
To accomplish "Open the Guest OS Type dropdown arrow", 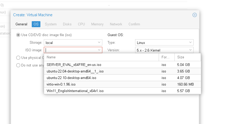I will [x=190, y=42].
